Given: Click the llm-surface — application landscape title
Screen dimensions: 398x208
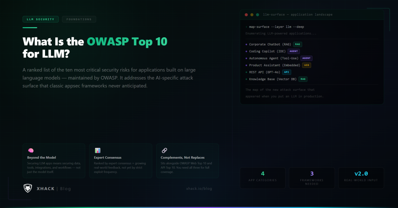Looking at the screenshot, I should [x=297, y=15].
